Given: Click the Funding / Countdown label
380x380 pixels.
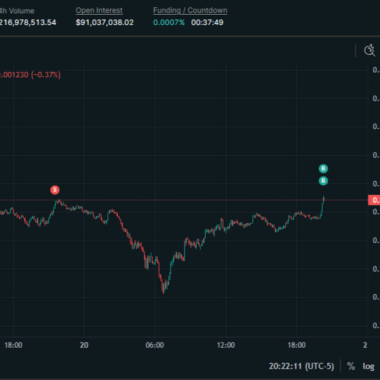Looking at the screenshot, I should tap(190, 10).
